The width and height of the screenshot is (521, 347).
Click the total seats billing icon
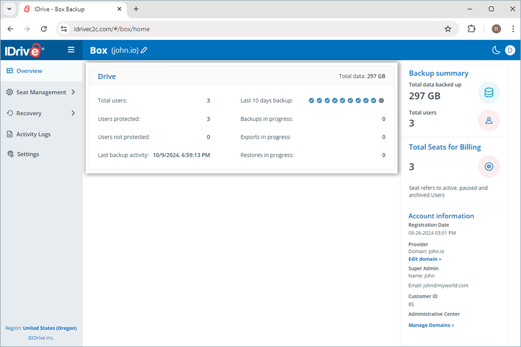[x=489, y=167]
